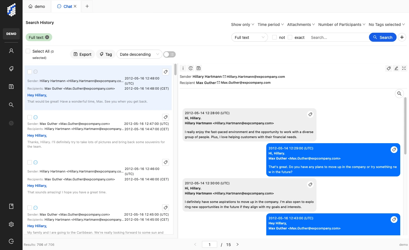Open the exports icon in the left sidebar
Viewport: 409px width, 250px height.
click(x=11, y=86)
